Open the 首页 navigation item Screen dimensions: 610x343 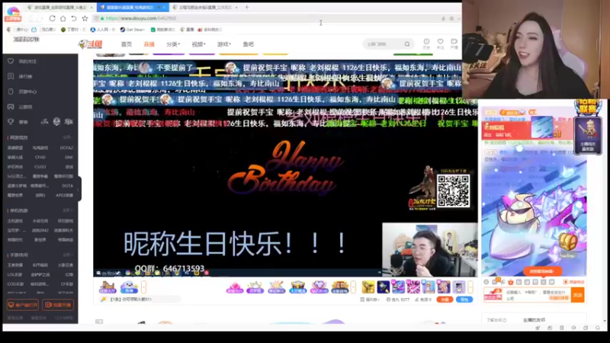(127, 44)
